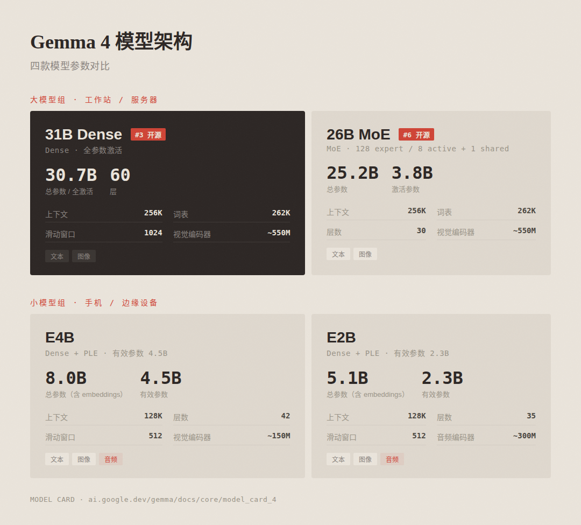This screenshot has height=525, width=581.
Task: Enable the 音频 modality on the E2B card
Action: click(x=392, y=459)
